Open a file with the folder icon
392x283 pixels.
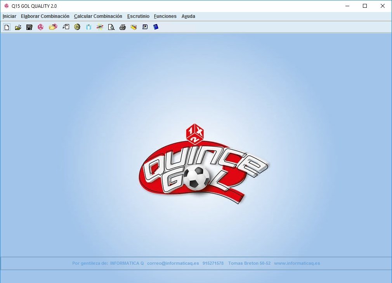[18, 27]
